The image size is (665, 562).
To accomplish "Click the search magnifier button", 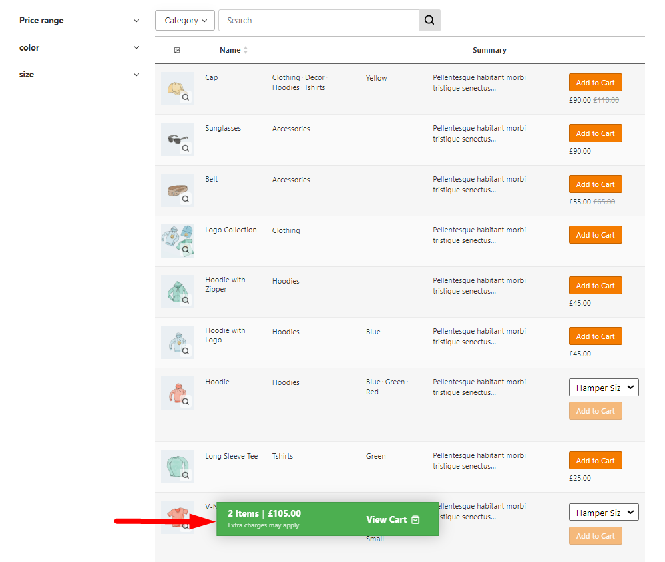I will (429, 21).
